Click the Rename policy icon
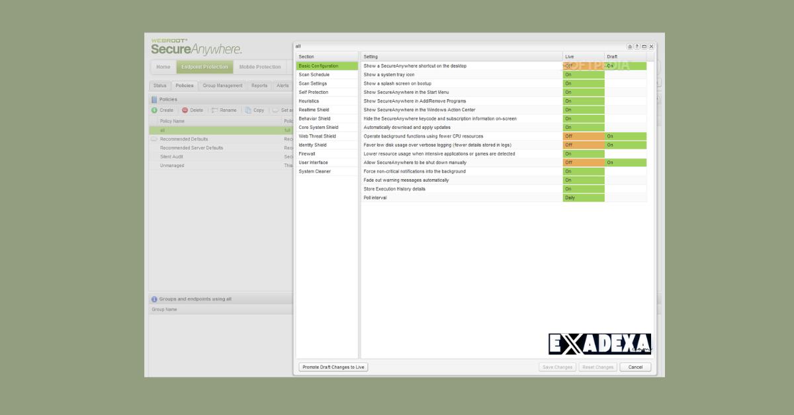 (213, 110)
